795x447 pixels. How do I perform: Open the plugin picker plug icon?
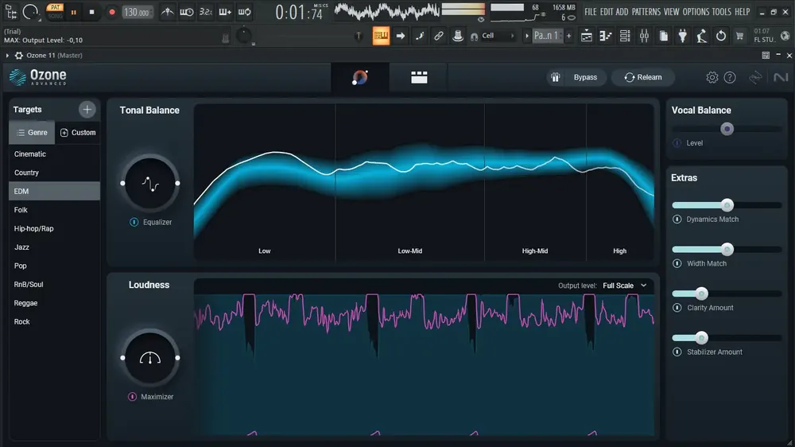pyautogui.click(x=683, y=36)
